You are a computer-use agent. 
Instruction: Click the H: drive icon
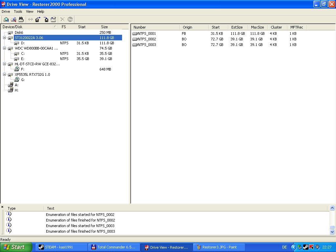(10, 90)
